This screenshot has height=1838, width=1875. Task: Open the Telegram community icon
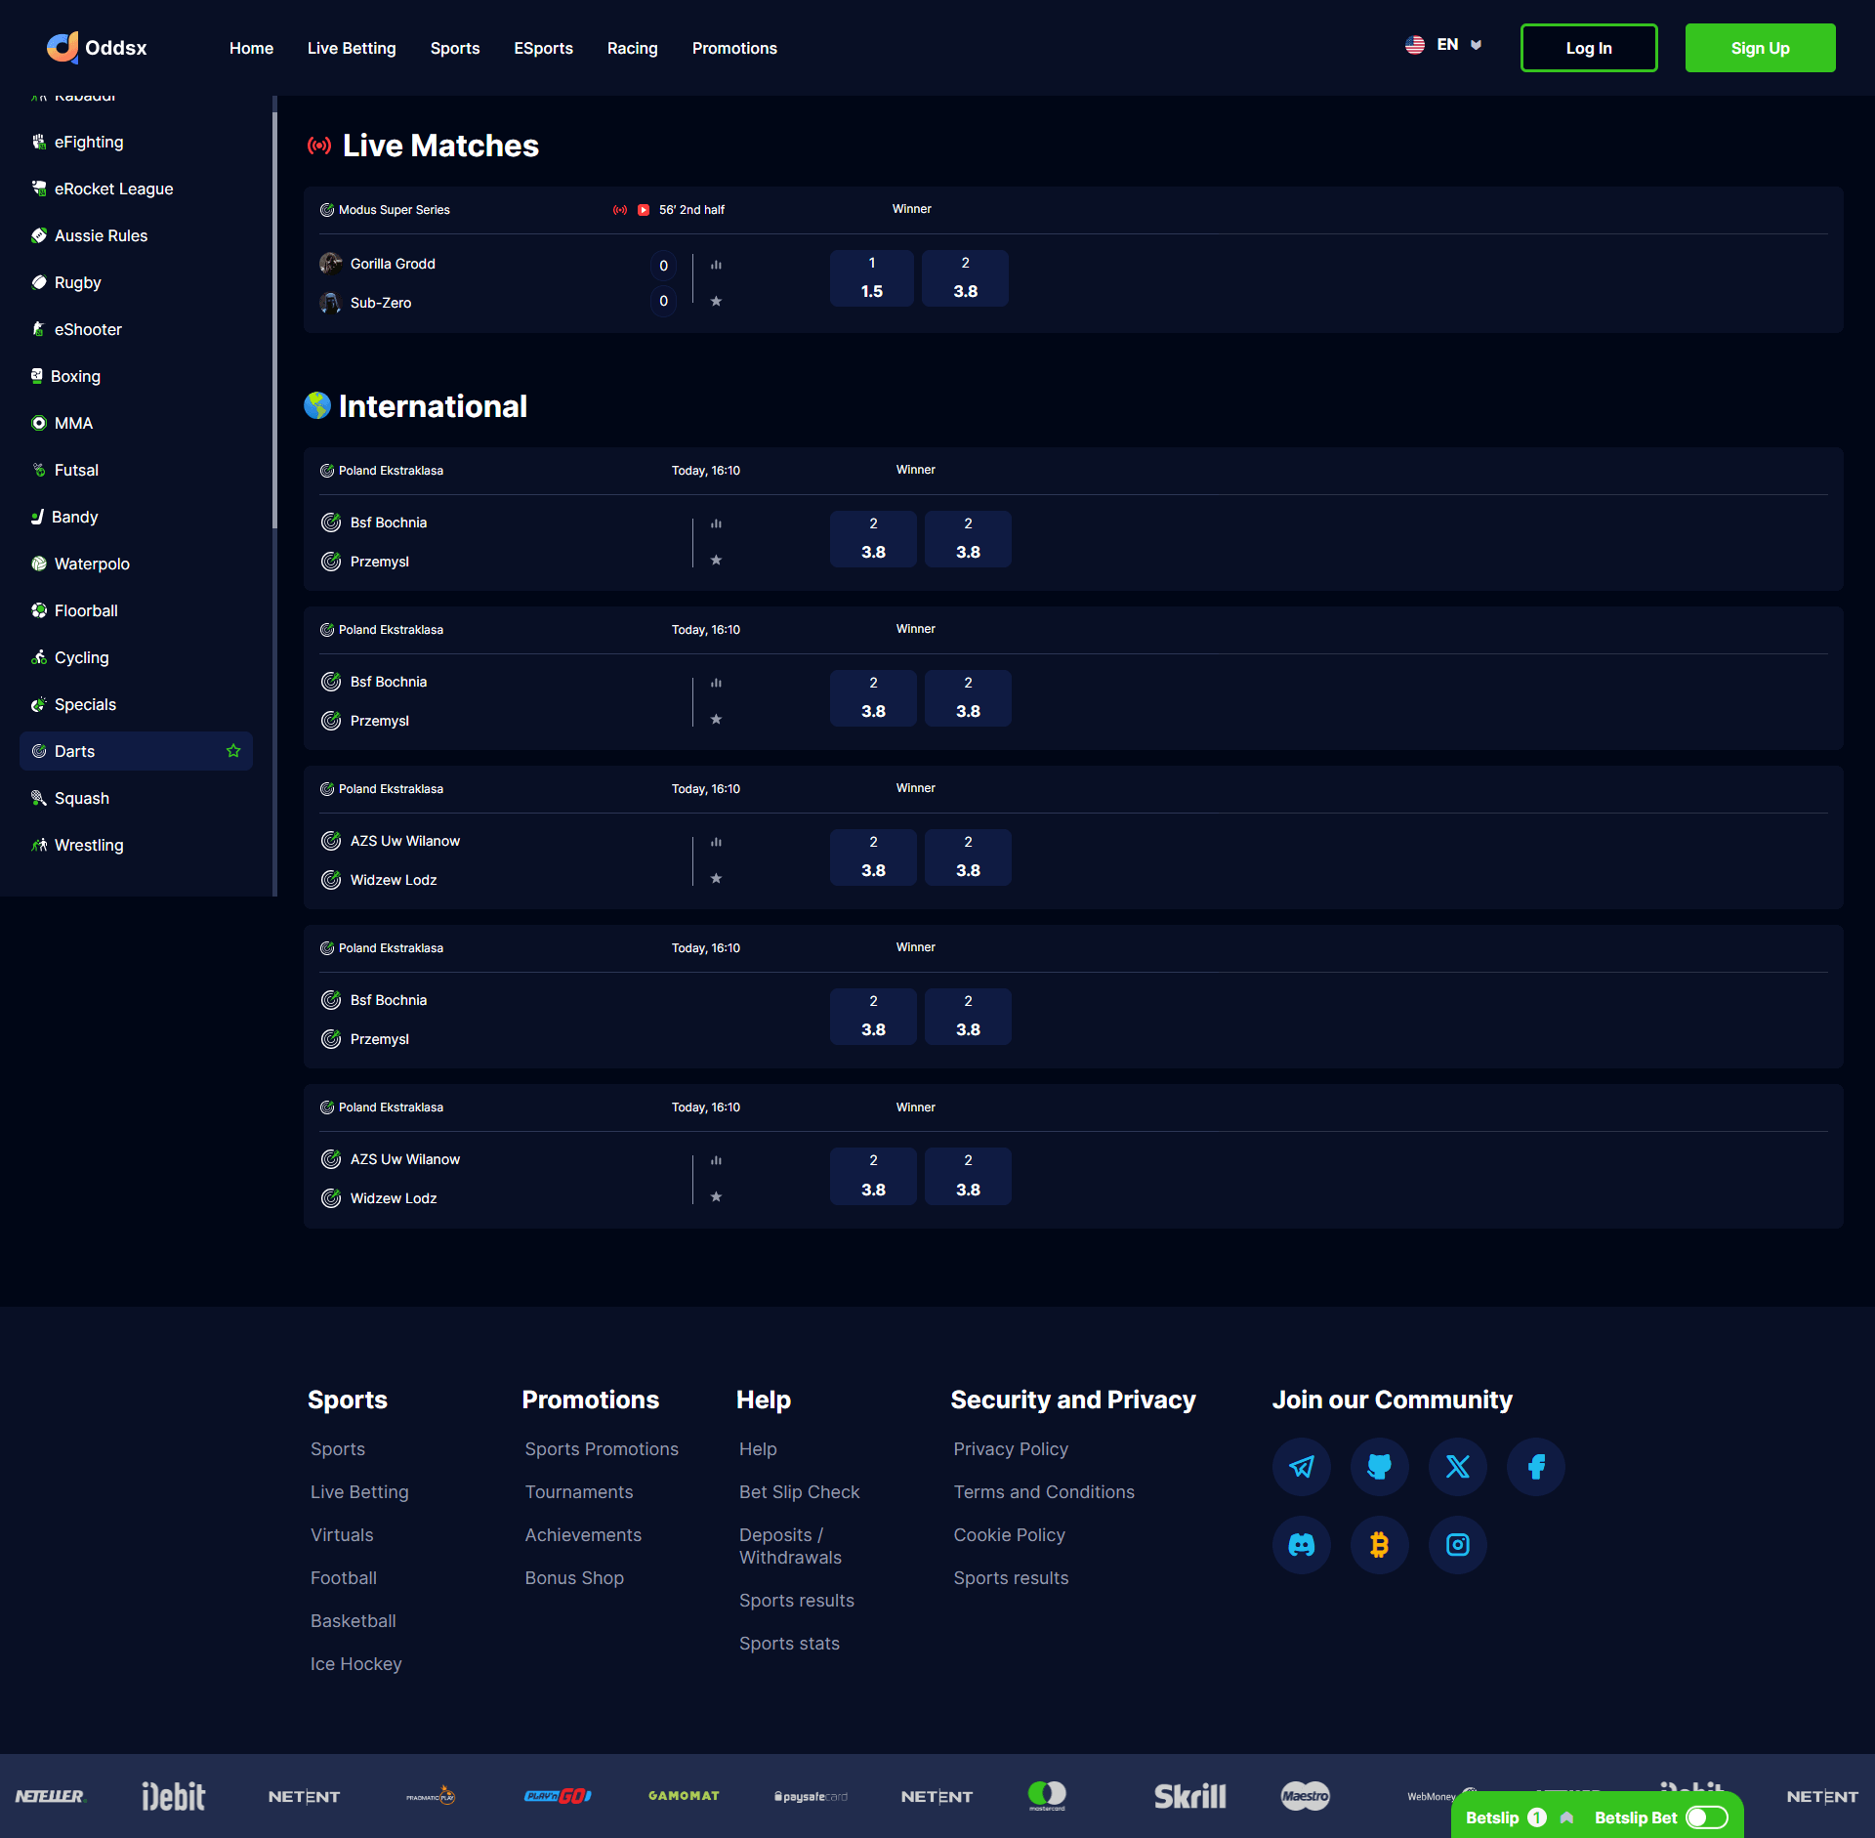pyautogui.click(x=1301, y=1466)
